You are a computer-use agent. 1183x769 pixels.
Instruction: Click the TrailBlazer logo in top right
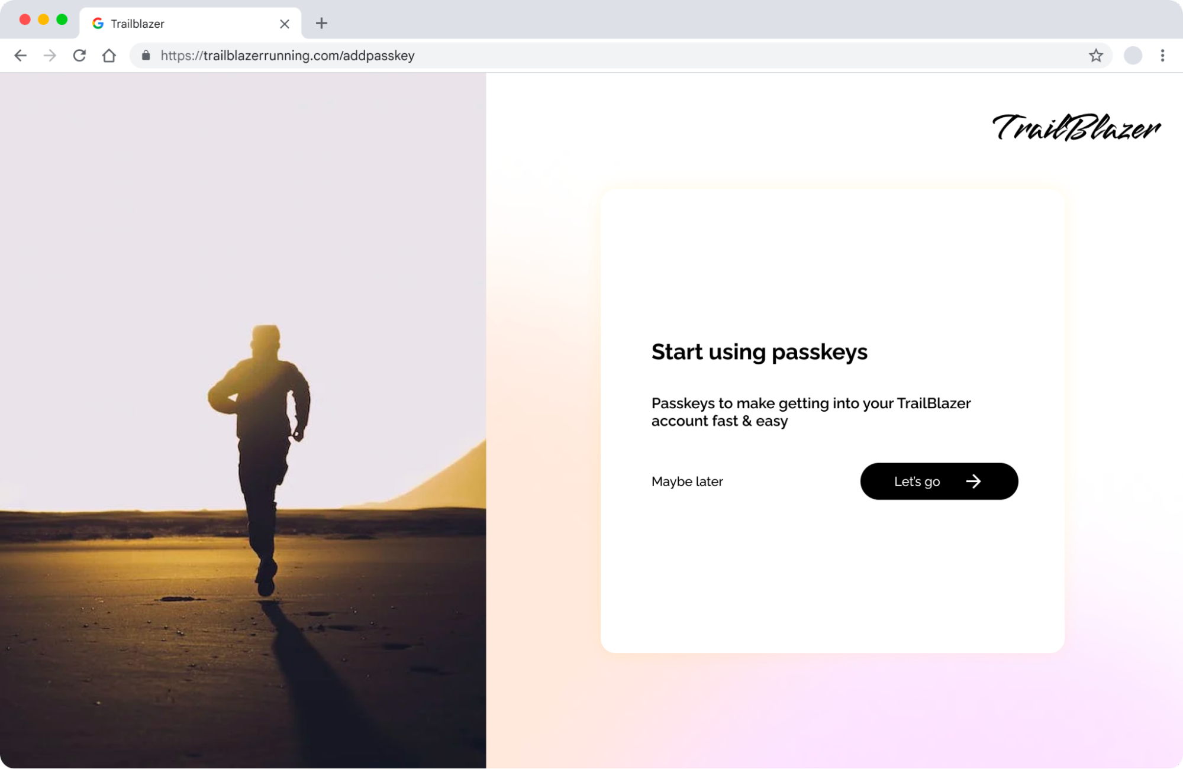[x=1076, y=128]
